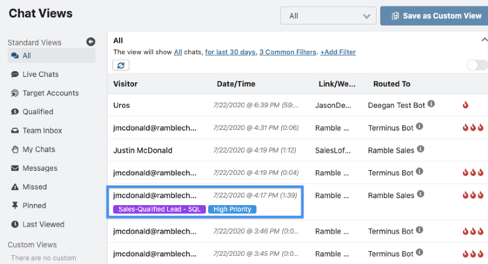The height and width of the screenshot is (264, 488).
Task: Click the High Priority blue tag
Action: (x=232, y=209)
